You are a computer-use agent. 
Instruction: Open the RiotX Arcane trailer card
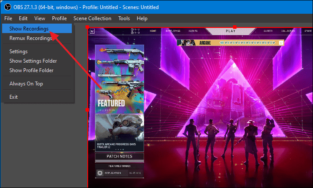pos(120,133)
